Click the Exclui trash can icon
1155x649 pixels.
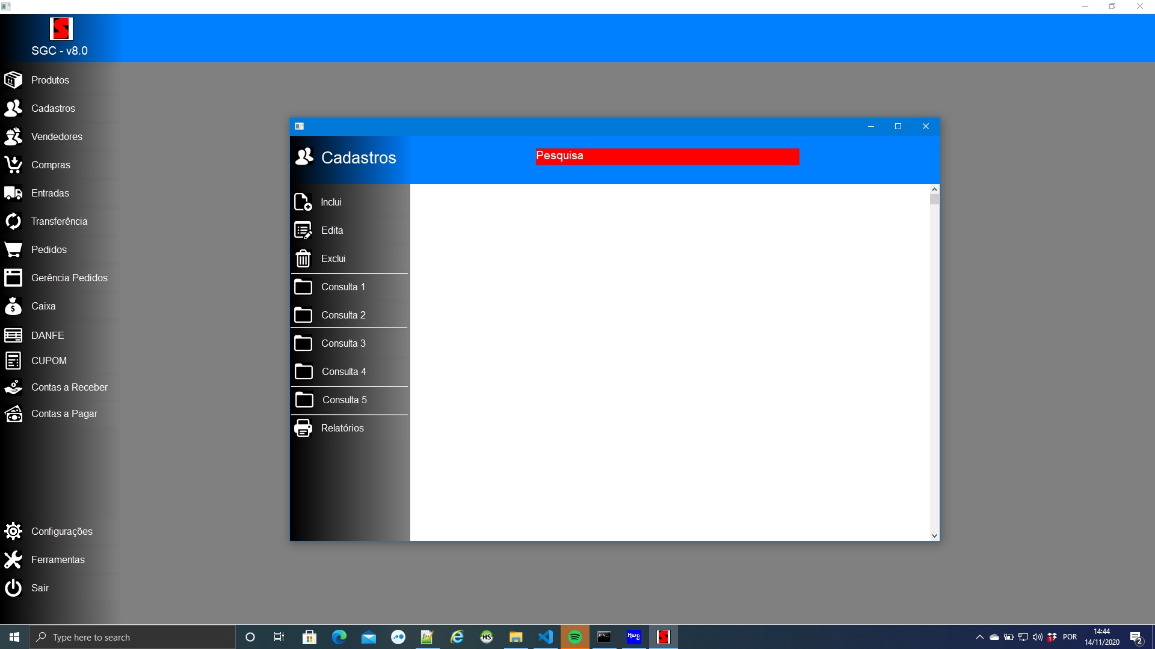point(303,258)
